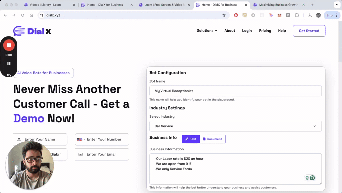Restart recording with the undo arrow icon
The width and height of the screenshot is (342, 193).
[x=9, y=75]
